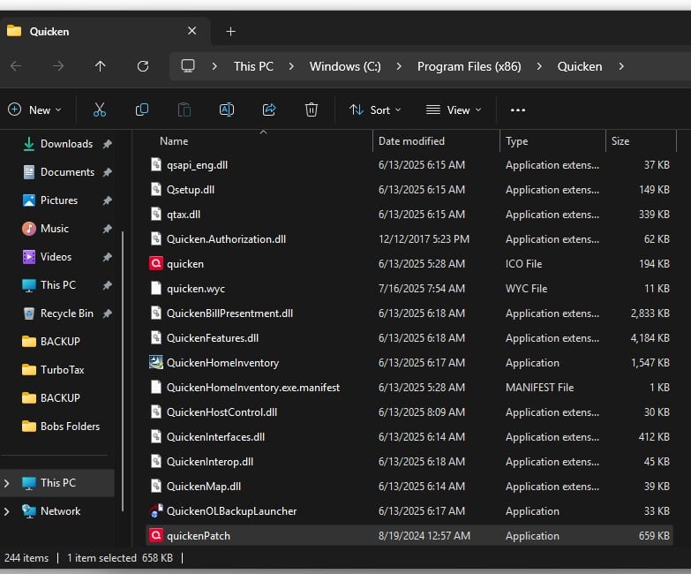
Task: Open a new tab with plus button
Action: (231, 31)
